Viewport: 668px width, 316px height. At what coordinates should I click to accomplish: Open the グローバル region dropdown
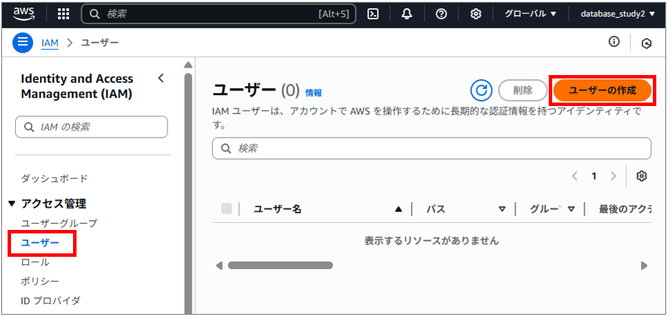[x=530, y=14]
